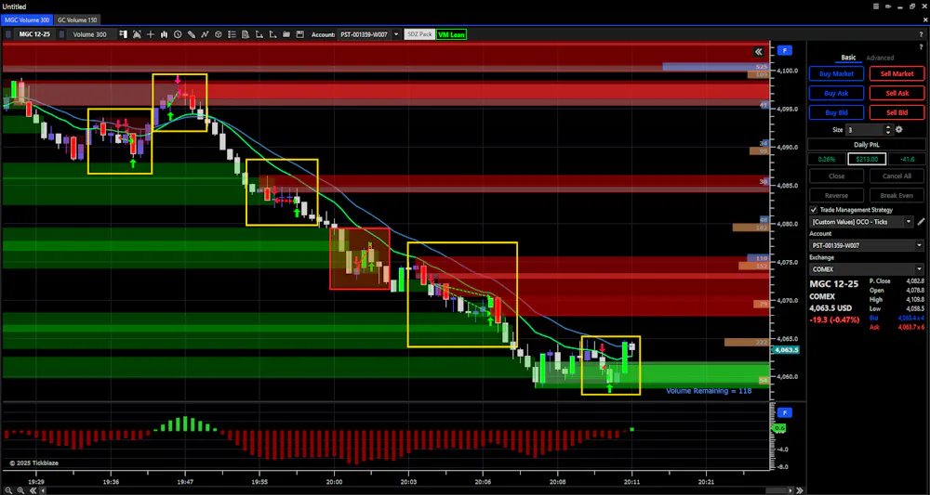Open the folder icon in chart toolbar
This screenshot has height=495, width=930.
point(286,34)
